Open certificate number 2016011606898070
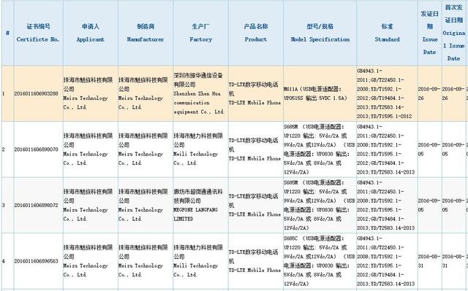 (x=36, y=150)
